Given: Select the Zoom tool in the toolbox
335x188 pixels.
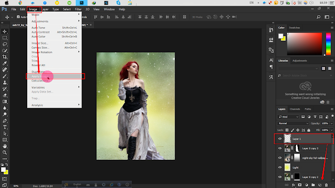Looking at the screenshot, I should click(5, 152).
